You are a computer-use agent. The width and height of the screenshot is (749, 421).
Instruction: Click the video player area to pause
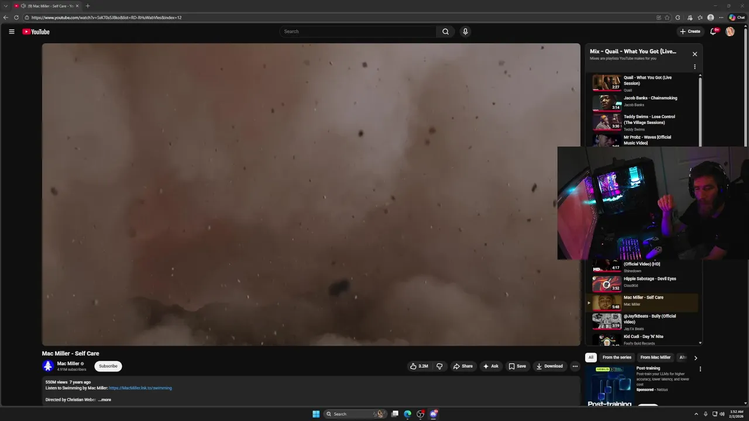311,194
